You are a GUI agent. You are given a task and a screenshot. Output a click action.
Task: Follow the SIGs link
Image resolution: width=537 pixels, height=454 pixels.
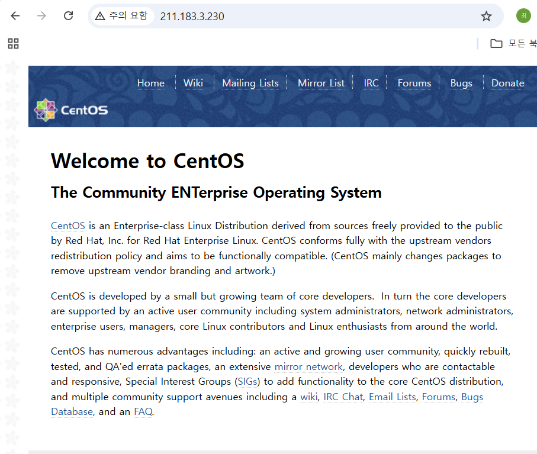point(247,381)
